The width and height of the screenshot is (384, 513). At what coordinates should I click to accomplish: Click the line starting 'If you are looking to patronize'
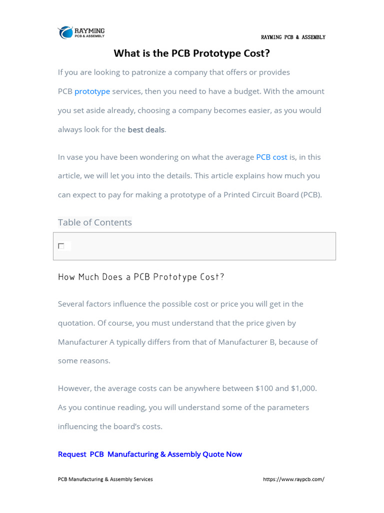coord(174,72)
